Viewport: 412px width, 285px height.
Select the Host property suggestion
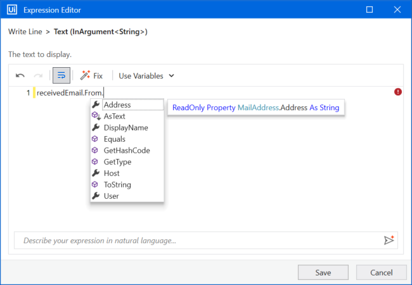point(112,173)
